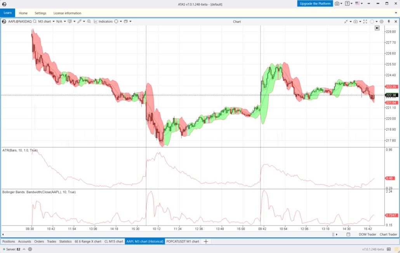Select the Learn menu
The image size is (400, 253).
[7, 12]
